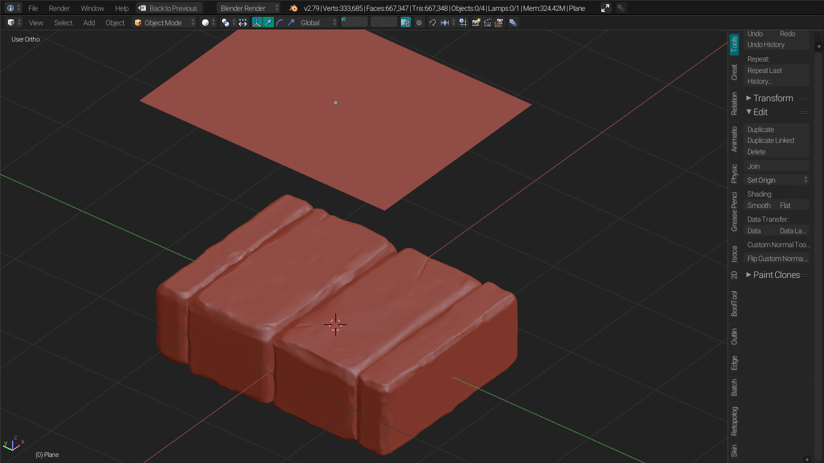Toggle the 3D manipulator widget
Screen dimensions: 824x463
(x=256, y=22)
